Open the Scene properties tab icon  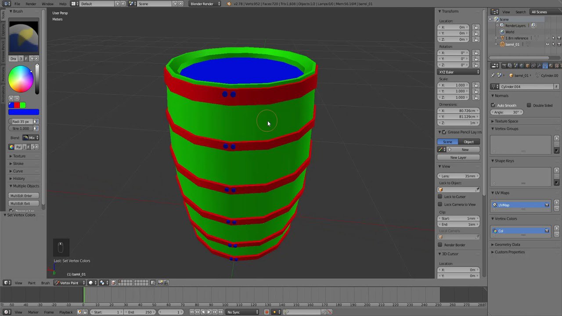(x=516, y=66)
